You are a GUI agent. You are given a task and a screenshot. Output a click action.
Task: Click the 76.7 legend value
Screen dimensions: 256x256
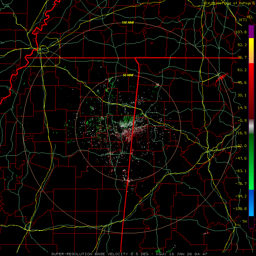[242, 57]
